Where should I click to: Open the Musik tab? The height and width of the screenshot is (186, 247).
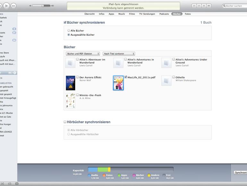(122, 14)
